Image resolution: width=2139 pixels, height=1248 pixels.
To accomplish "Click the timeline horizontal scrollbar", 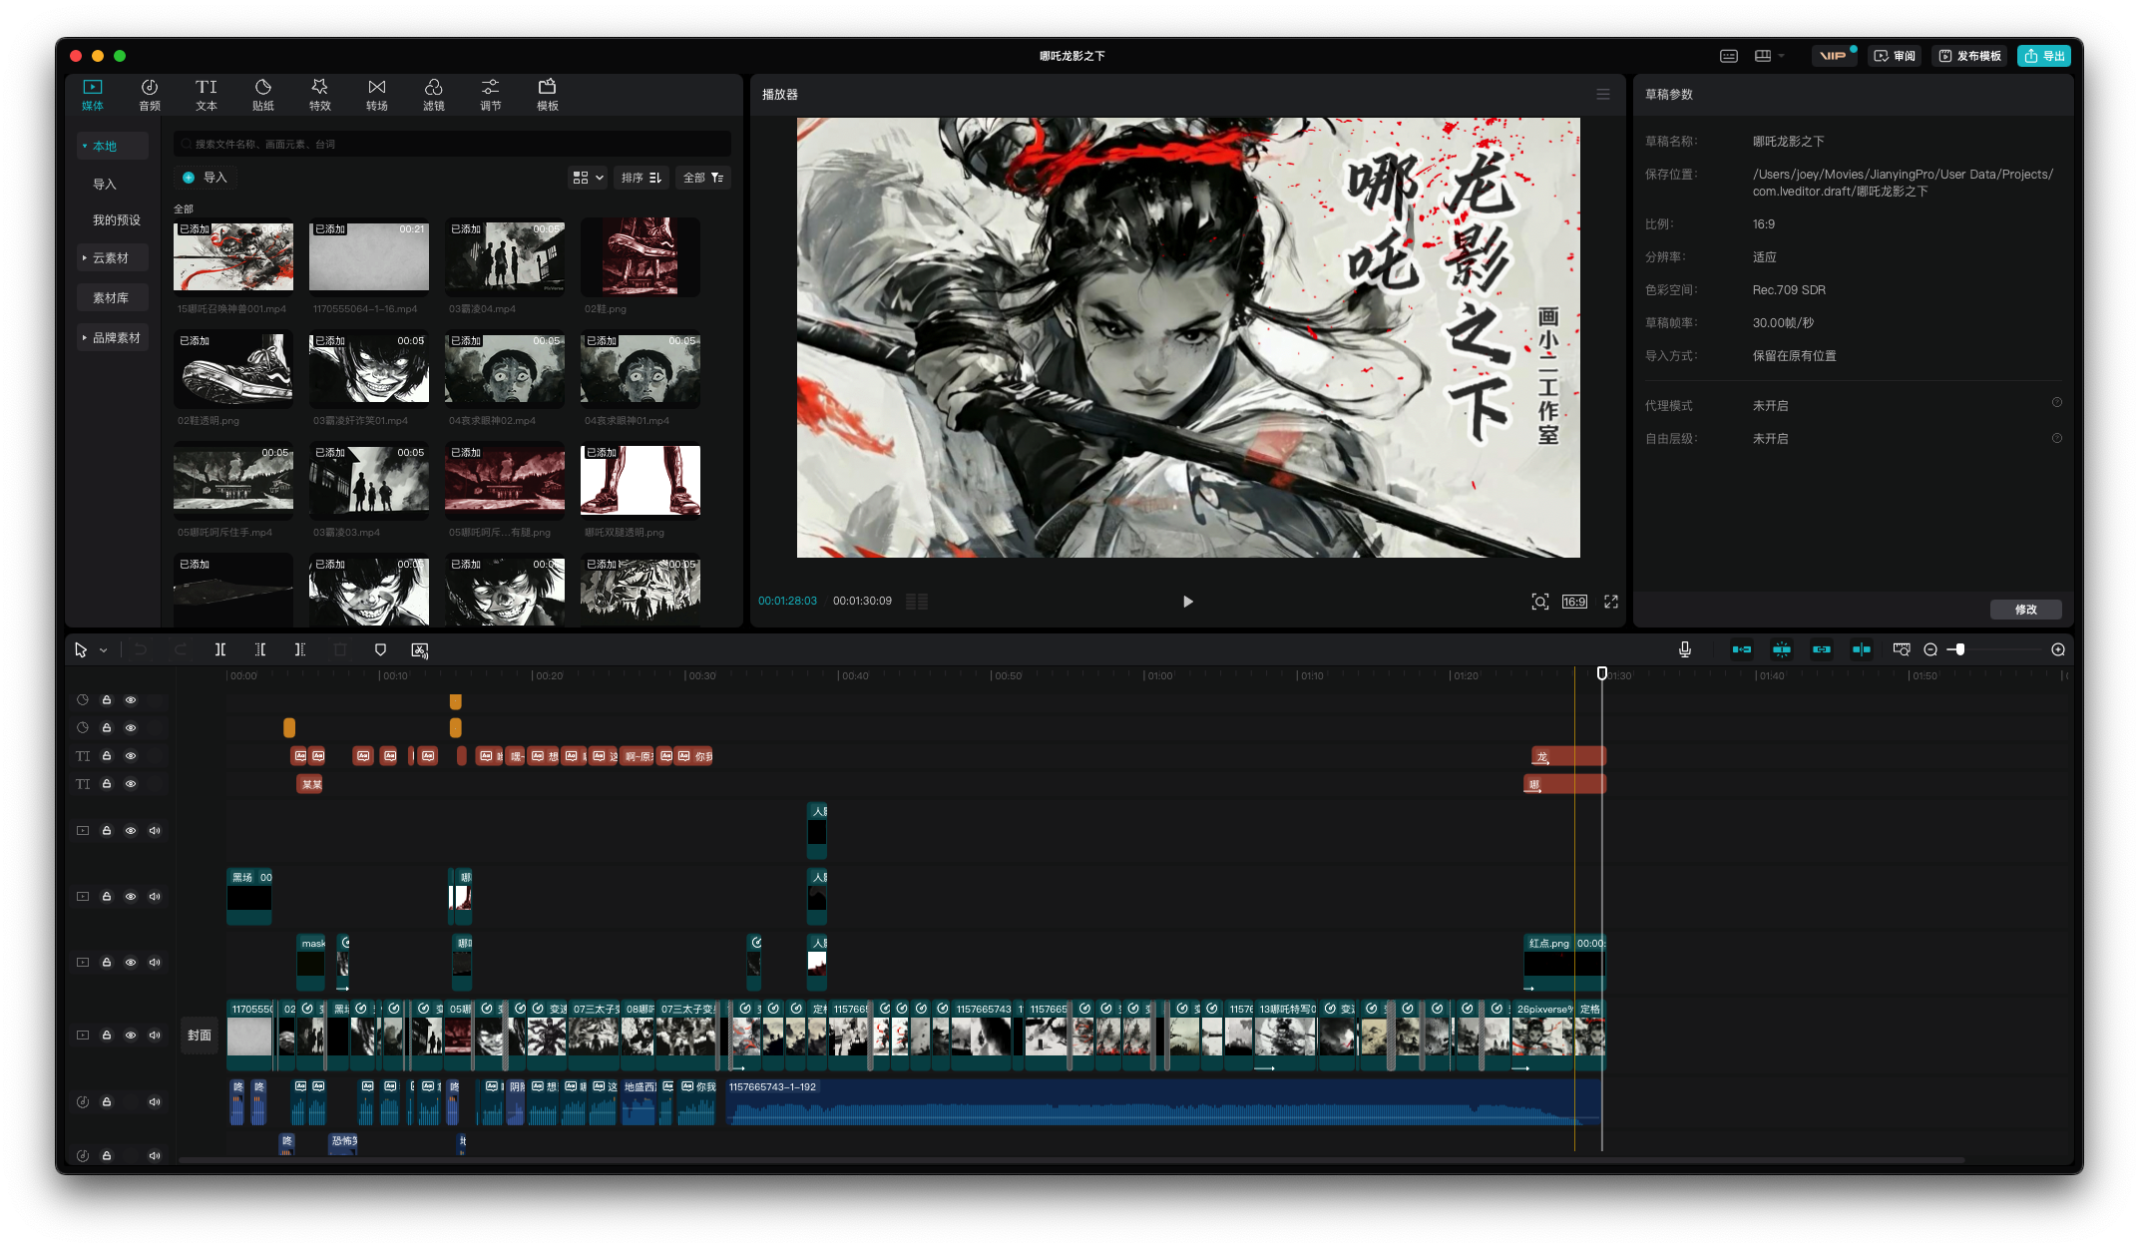I will coord(1071,1160).
